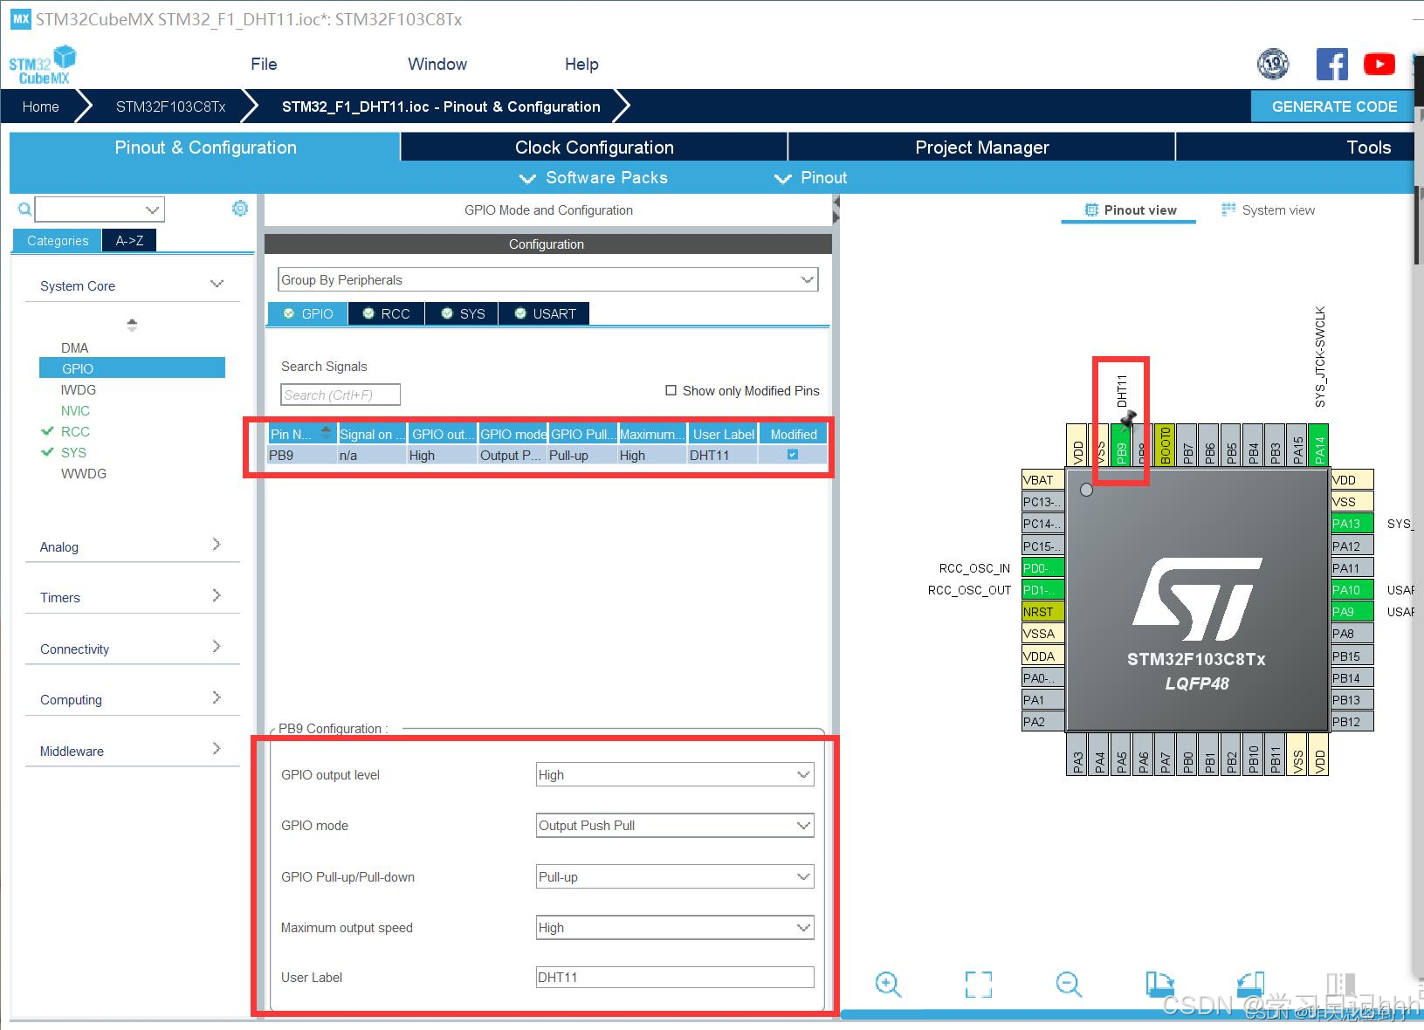
Task: Open the Software Packs menu
Action: [x=594, y=177]
